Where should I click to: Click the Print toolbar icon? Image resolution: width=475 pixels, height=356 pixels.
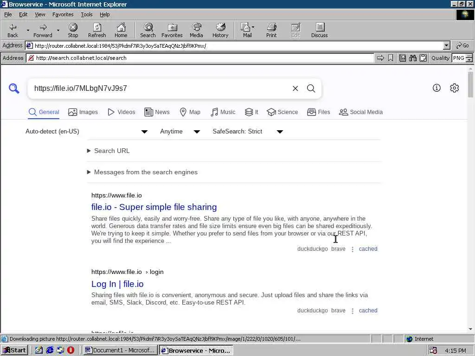tap(271, 30)
